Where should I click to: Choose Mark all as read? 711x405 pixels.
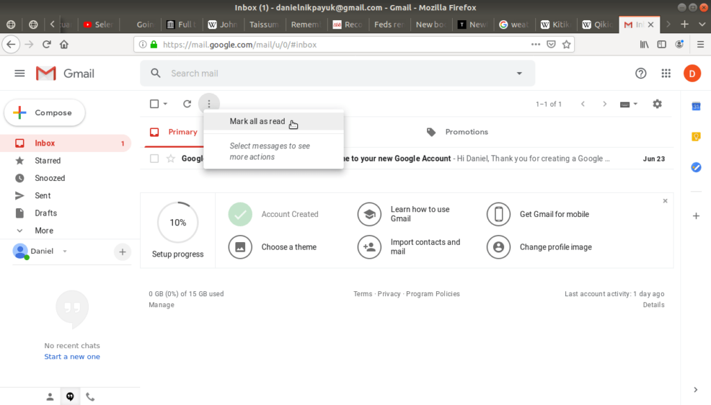coord(274,121)
